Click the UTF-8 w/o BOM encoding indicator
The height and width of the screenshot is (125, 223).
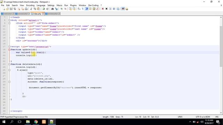point(203,117)
